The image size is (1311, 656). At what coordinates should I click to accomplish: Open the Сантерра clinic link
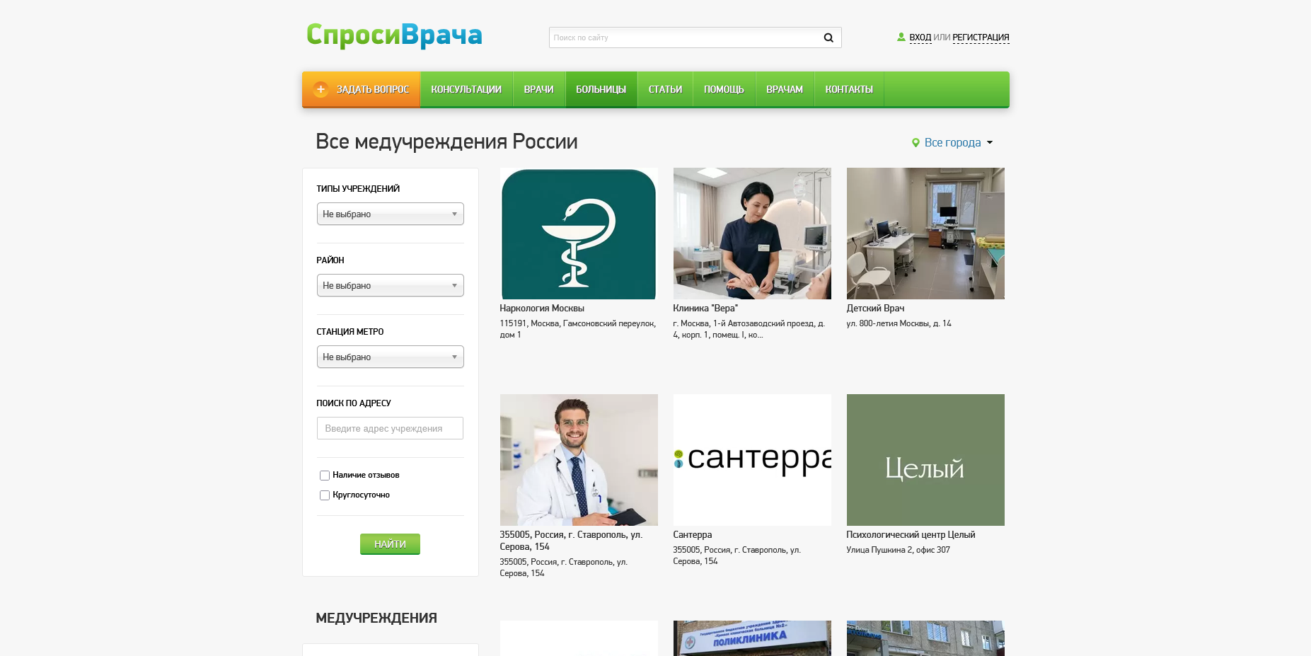click(693, 535)
